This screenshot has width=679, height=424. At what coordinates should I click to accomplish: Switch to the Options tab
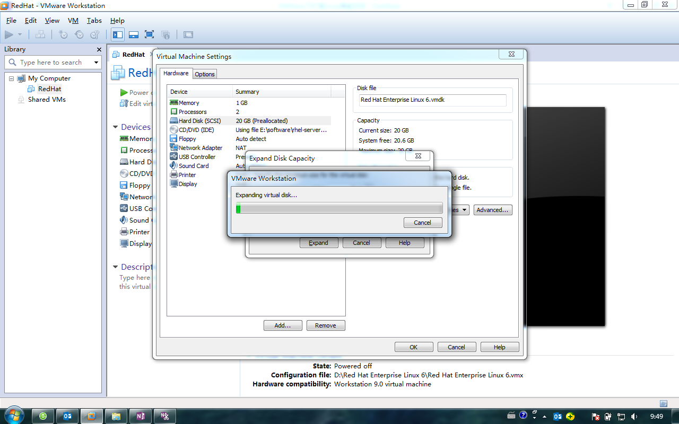pos(205,74)
